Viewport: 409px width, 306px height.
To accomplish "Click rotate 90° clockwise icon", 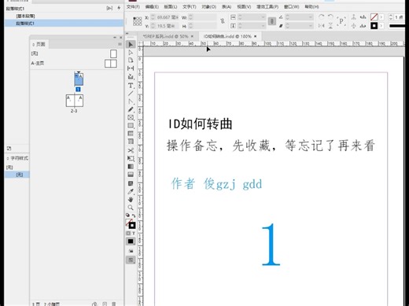I will (321, 17).
